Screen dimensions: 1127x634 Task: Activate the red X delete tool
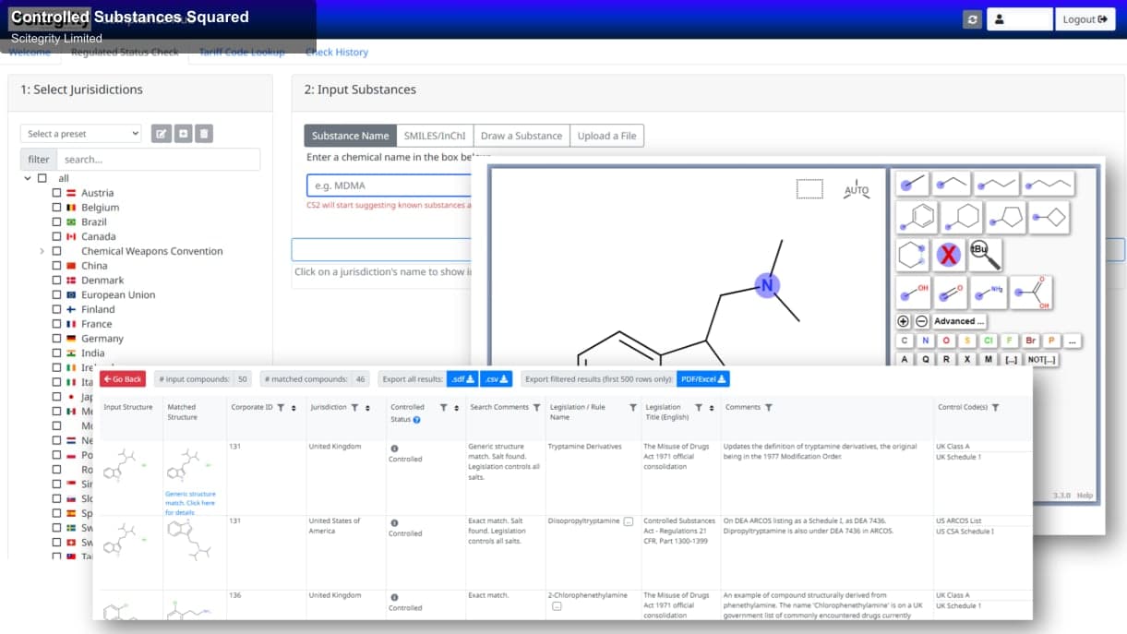coord(948,255)
